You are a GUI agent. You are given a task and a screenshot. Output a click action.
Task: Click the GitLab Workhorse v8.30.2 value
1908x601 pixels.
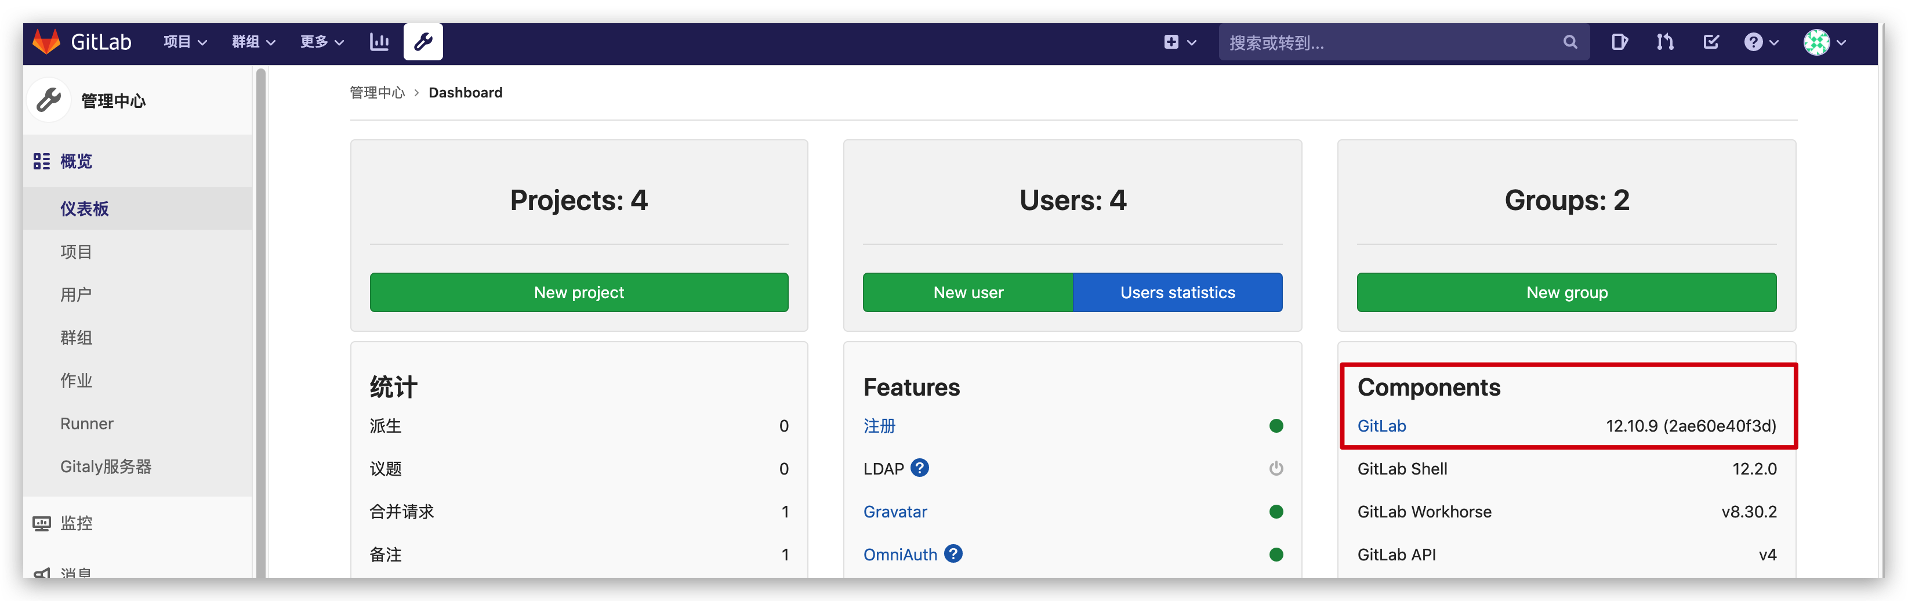1749,512
